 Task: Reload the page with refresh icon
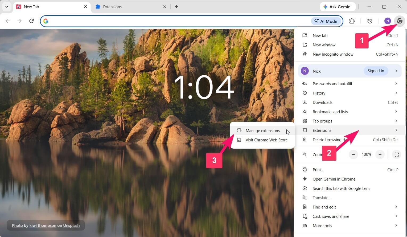pos(31,21)
